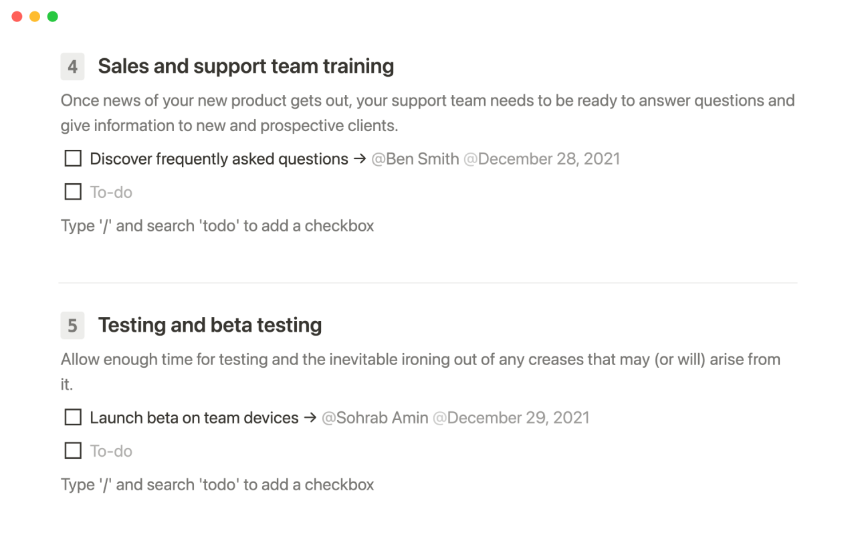The height and width of the screenshot is (535, 856).
Task: Click the paragraph about support team readiness
Action: (x=428, y=112)
